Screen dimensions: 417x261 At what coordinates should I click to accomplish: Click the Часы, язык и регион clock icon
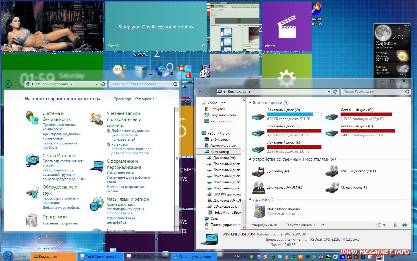coord(96,204)
